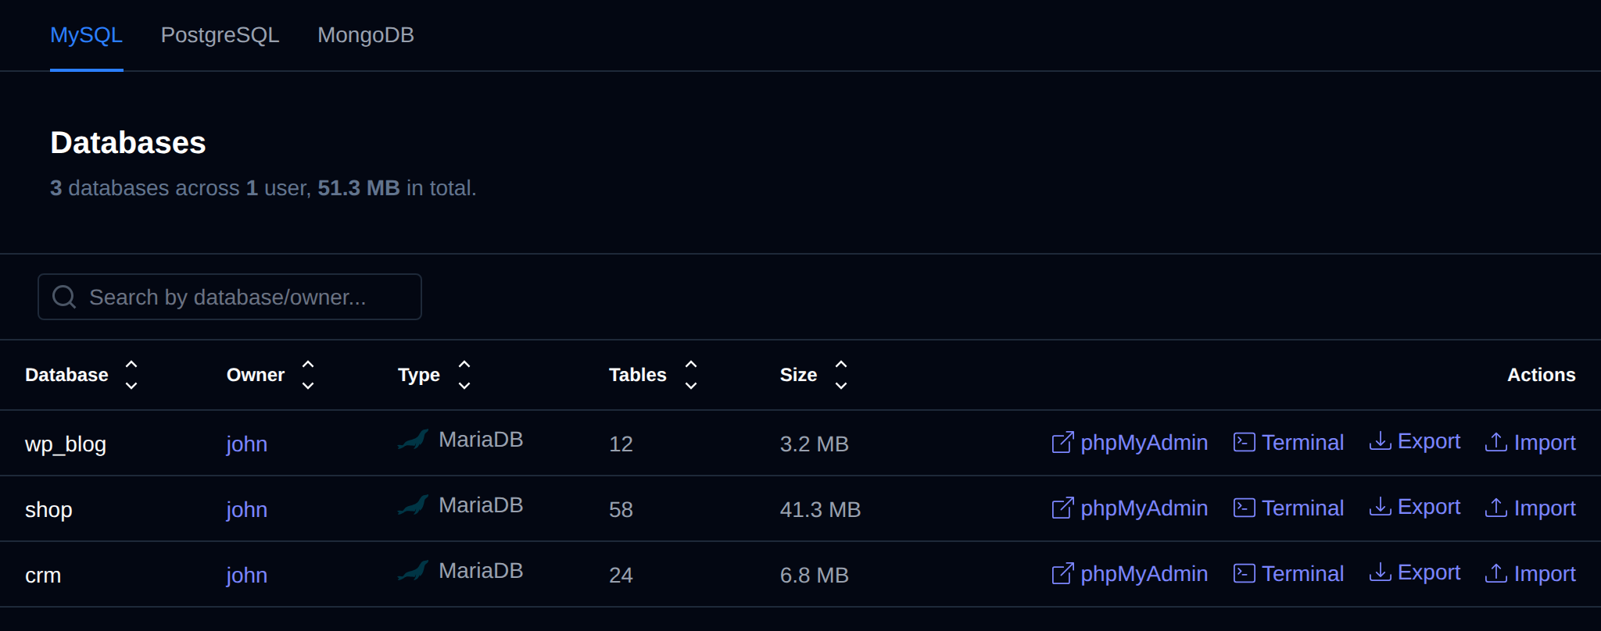Image resolution: width=1601 pixels, height=631 pixels.
Task: Click MariaDB seal icon in shop row
Action: click(x=414, y=505)
